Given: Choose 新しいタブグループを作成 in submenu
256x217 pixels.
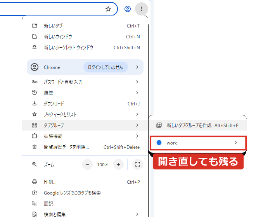Looking at the screenshot, I should click(198, 125).
